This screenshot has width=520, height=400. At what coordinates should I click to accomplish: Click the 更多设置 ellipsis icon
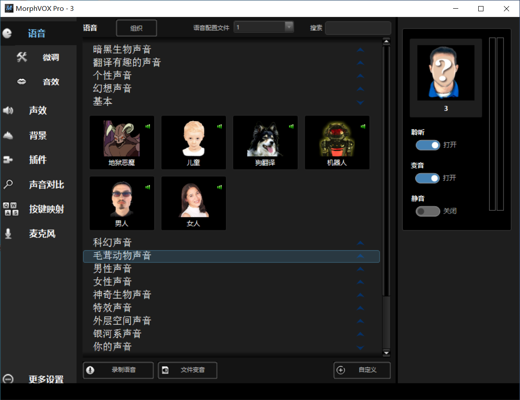tap(8, 379)
